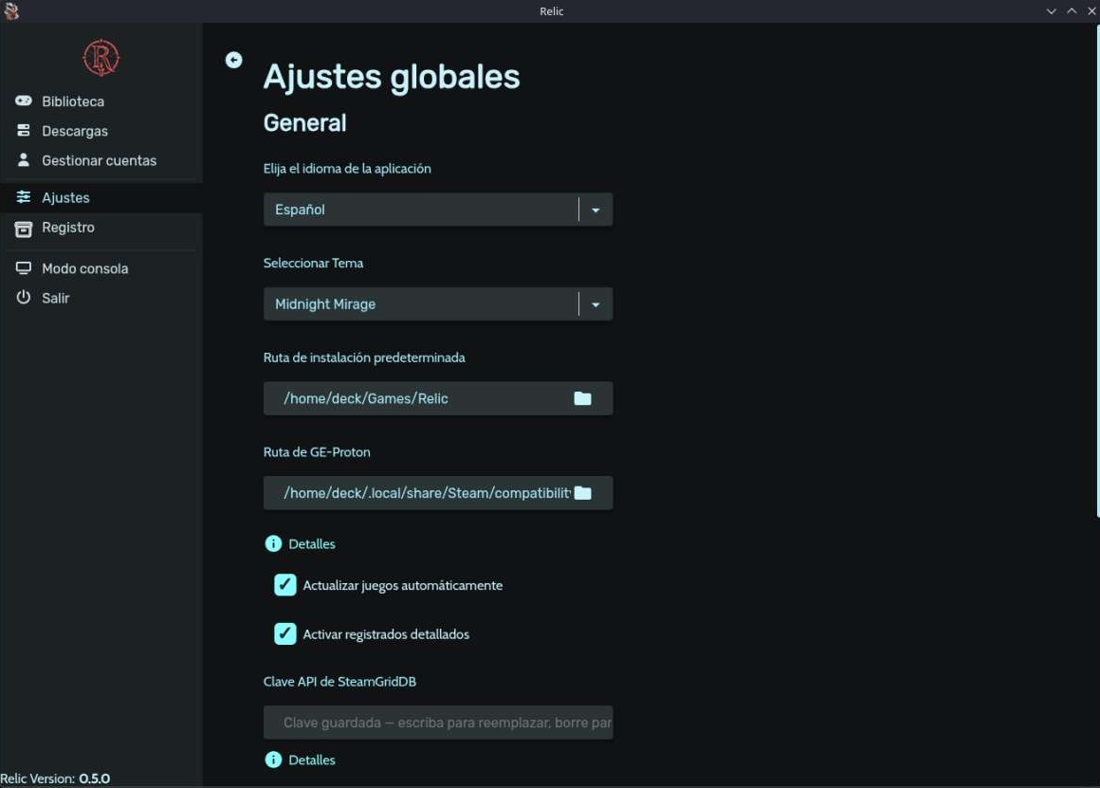
Task: Close the Relic window
Action: click(1091, 11)
